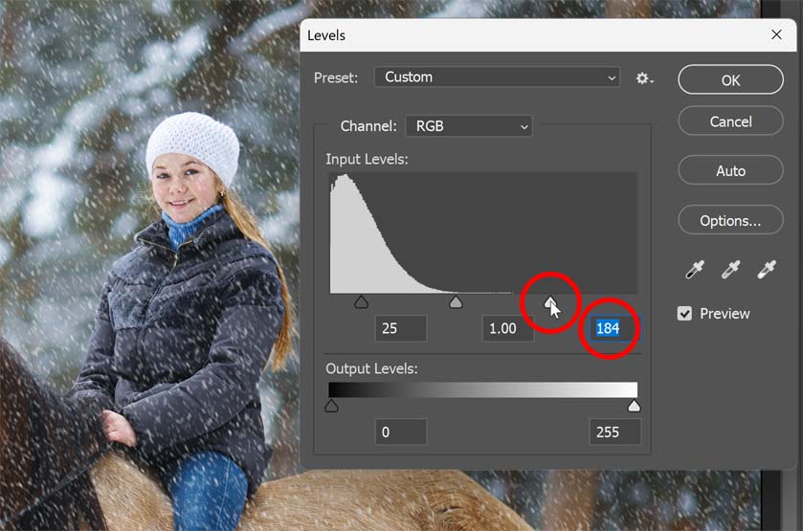
Task: Click the output levels gradient bar
Action: 483,389
